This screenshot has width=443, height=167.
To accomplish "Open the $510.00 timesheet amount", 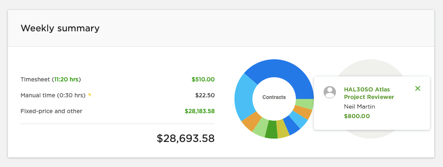I will coord(203,79).
